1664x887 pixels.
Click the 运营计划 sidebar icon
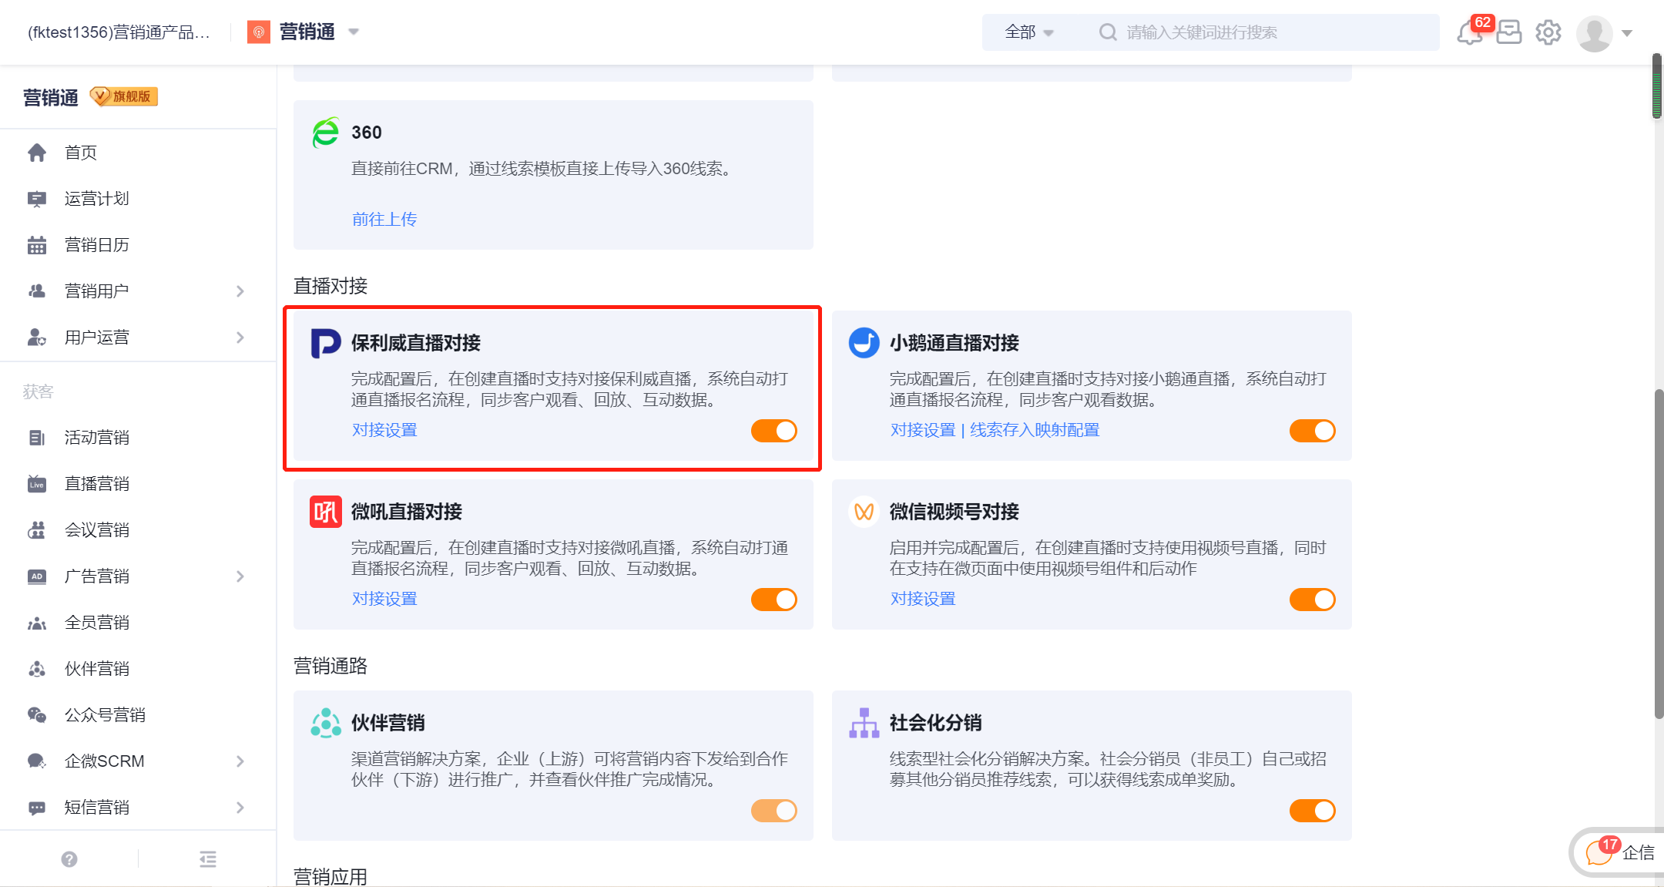tap(37, 199)
